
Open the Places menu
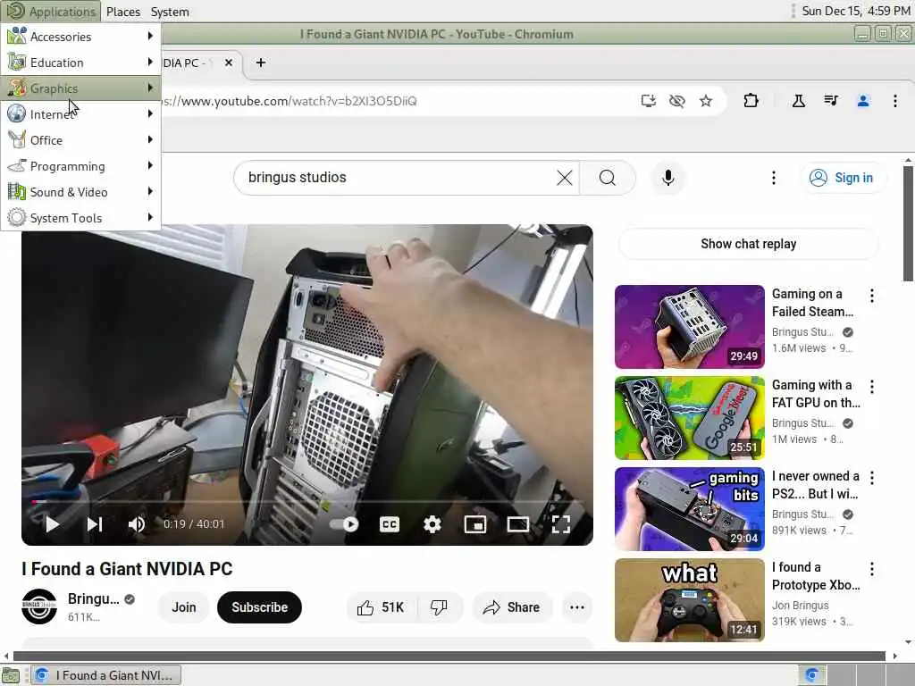pyautogui.click(x=123, y=12)
